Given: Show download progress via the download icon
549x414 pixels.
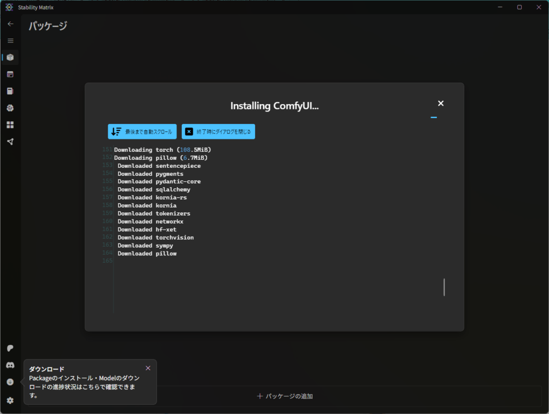Looking at the screenshot, I should [x=10, y=382].
